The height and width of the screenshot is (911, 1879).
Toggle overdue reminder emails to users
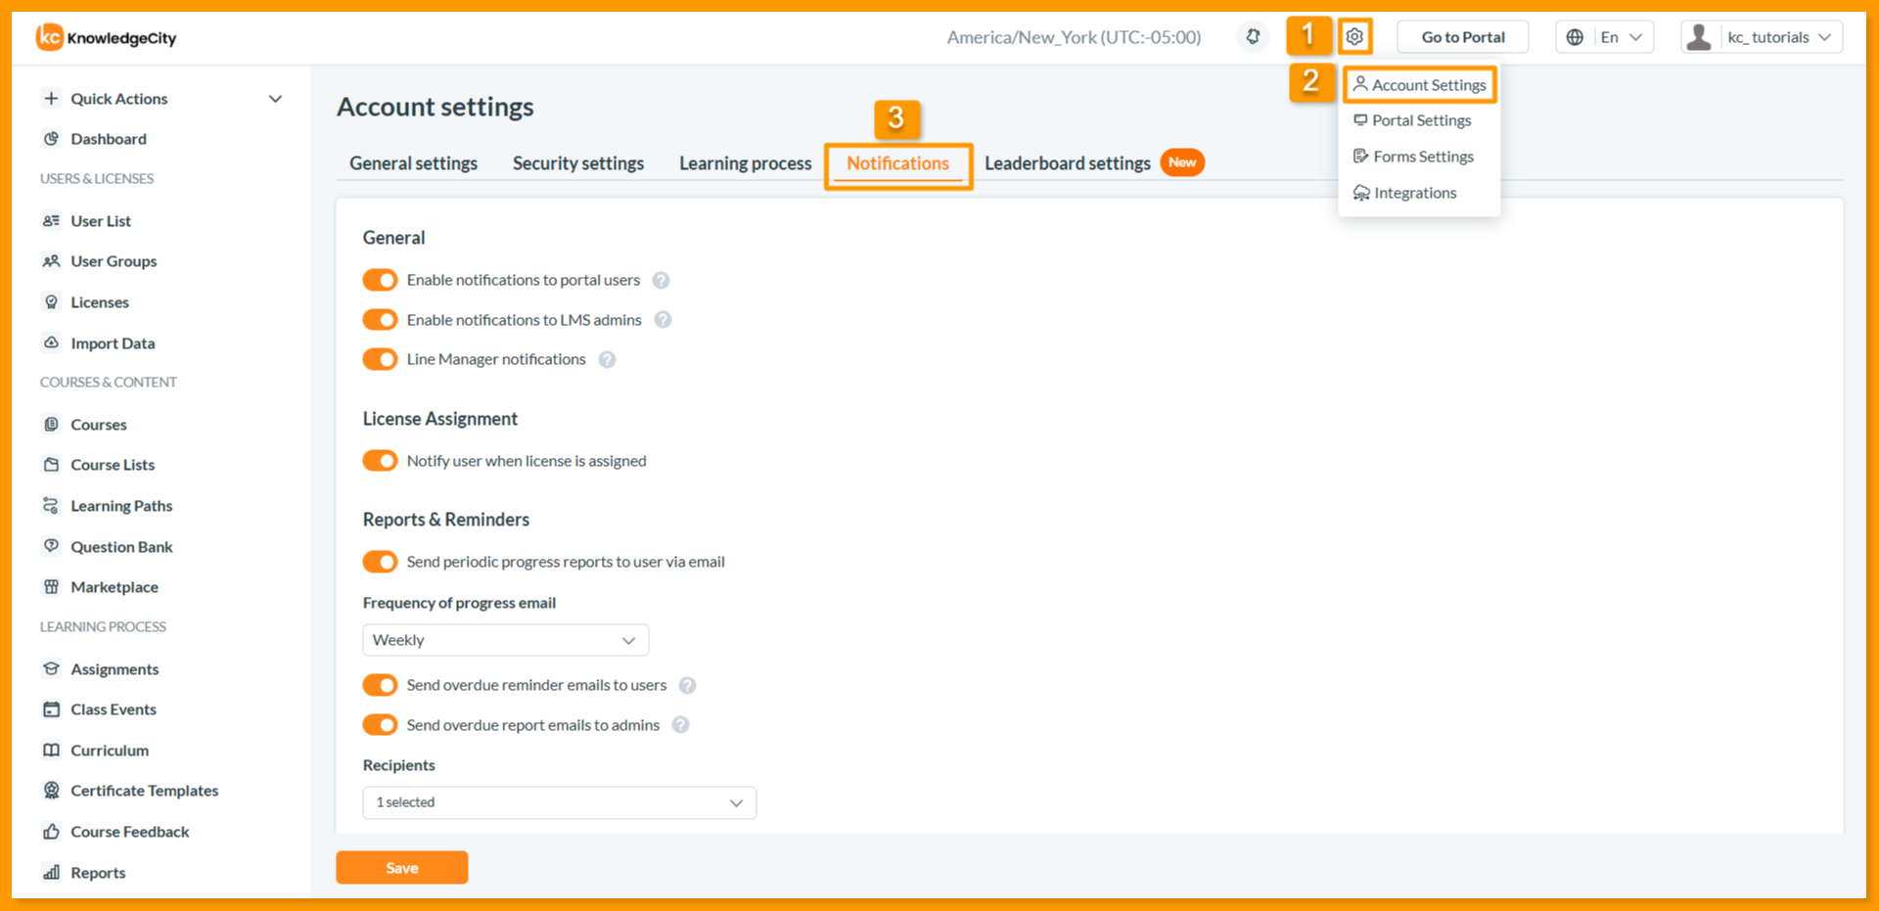(380, 685)
